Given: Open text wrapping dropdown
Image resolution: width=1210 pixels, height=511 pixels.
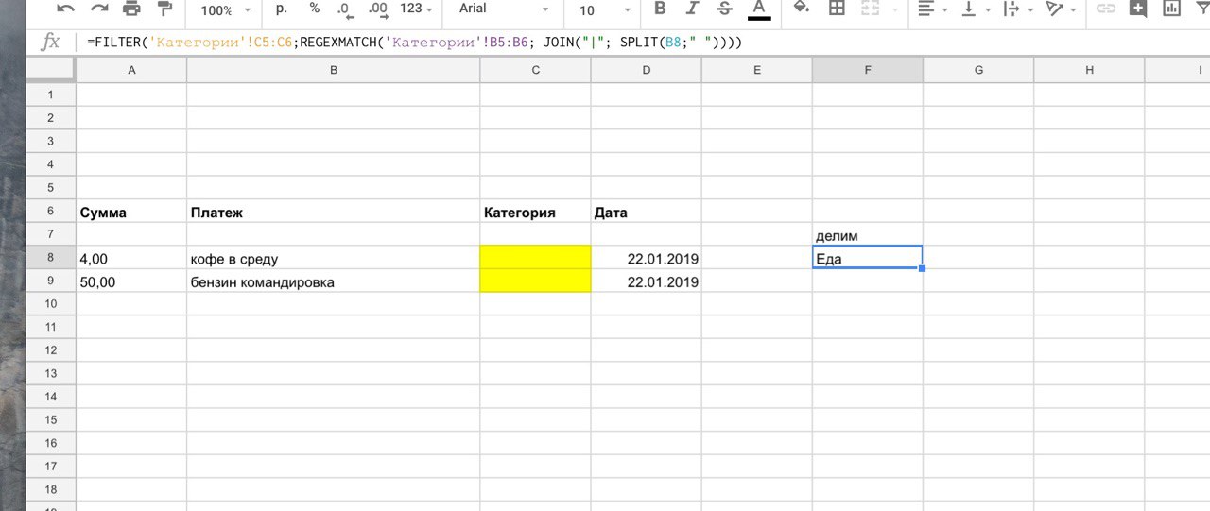Looking at the screenshot, I should coord(1017,9).
